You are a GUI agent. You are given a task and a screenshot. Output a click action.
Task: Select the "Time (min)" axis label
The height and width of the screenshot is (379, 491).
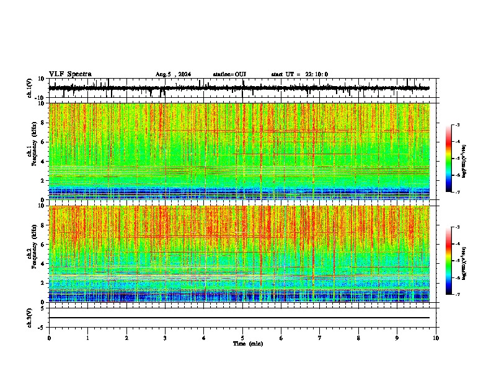[248, 344]
